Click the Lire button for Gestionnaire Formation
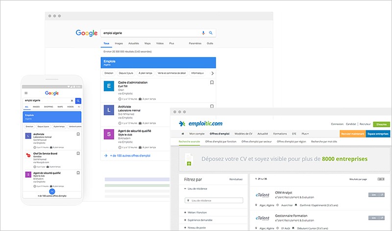Screen dimensions: 392x231 pos(376,218)
